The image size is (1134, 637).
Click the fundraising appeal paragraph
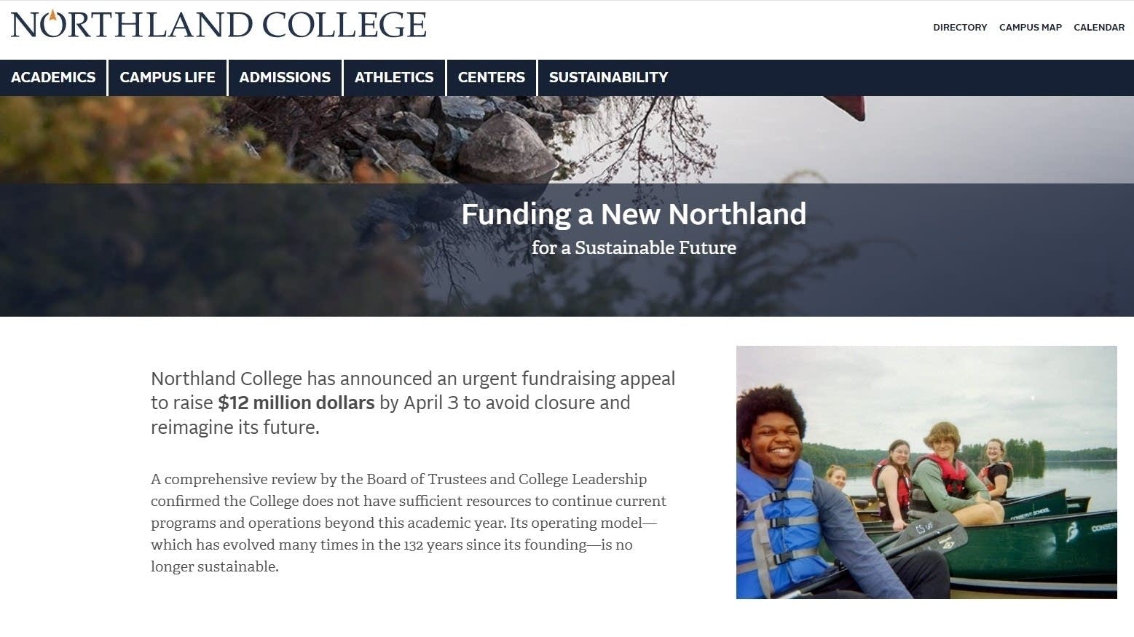click(x=412, y=403)
